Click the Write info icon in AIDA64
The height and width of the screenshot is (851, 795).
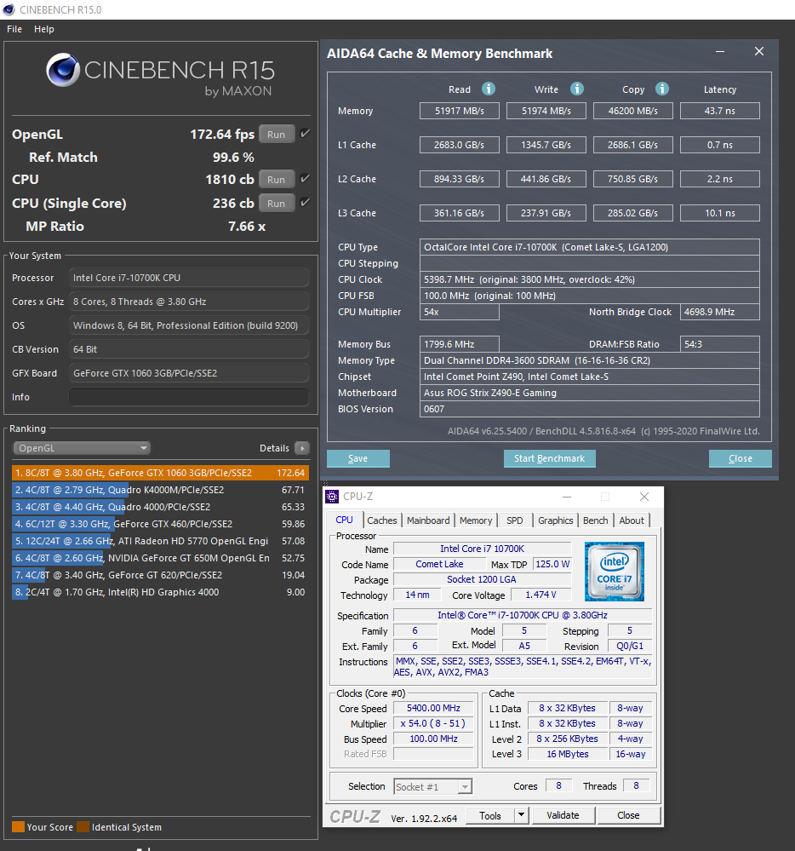click(x=577, y=89)
